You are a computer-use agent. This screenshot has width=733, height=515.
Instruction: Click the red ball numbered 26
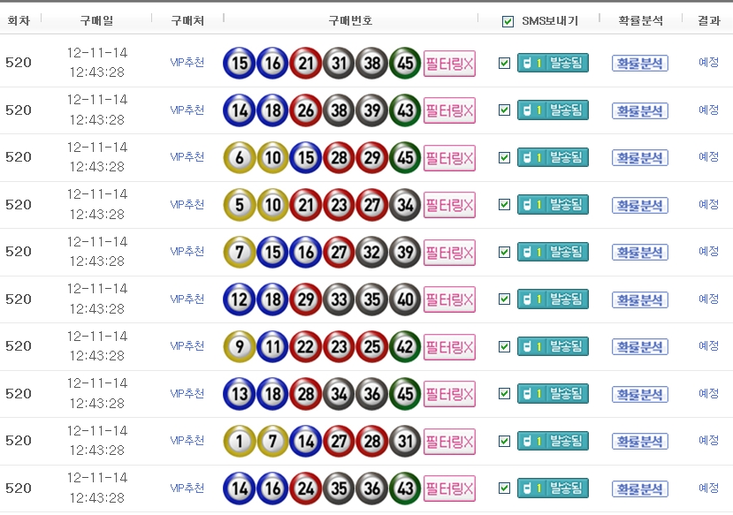click(x=305, y=110)
